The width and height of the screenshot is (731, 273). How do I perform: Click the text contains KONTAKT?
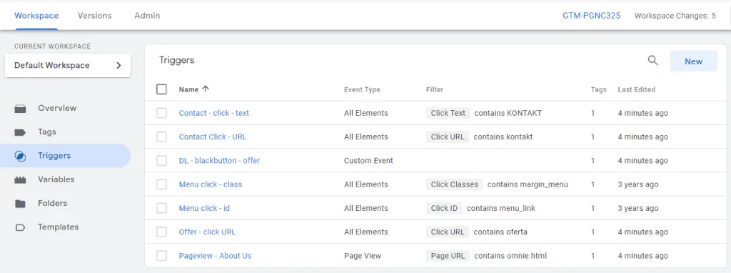coord(508,113)
